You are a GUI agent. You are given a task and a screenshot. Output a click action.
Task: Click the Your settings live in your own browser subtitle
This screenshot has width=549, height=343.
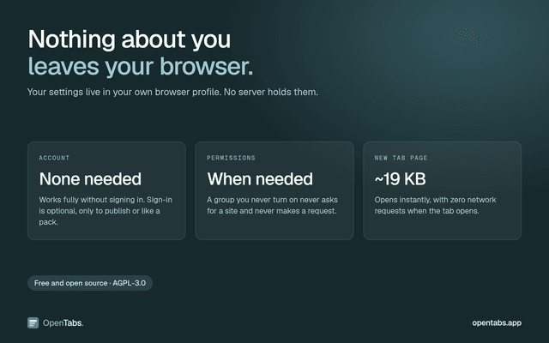tap(172, 92)
